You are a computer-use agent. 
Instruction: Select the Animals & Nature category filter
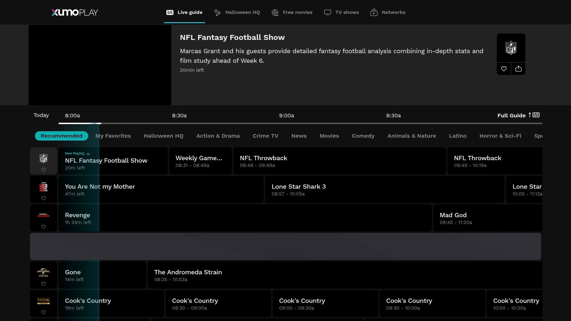click(411, 136)
